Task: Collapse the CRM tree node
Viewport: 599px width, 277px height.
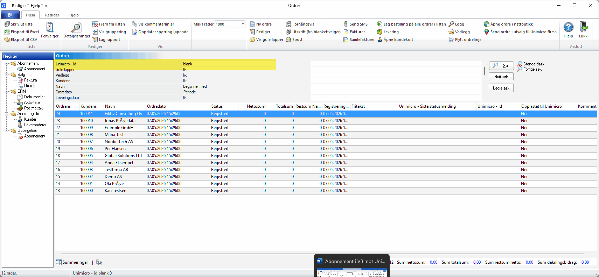Action: tap(6, 91)
